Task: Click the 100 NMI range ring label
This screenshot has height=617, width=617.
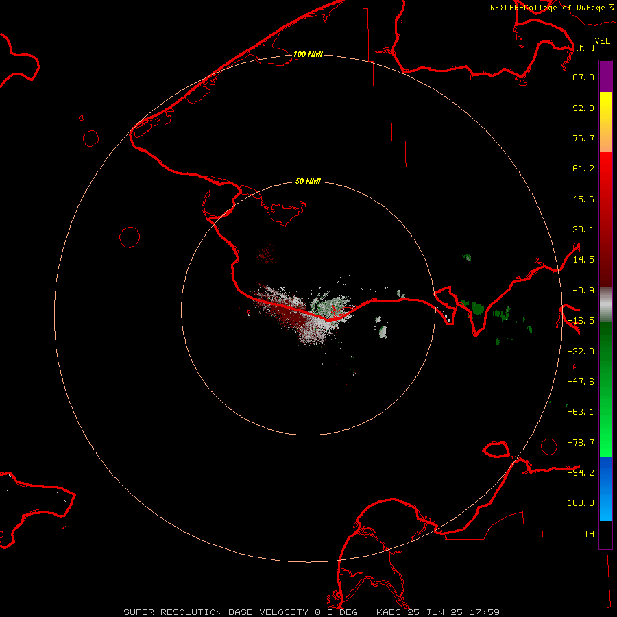Action: tap(308, 54)
